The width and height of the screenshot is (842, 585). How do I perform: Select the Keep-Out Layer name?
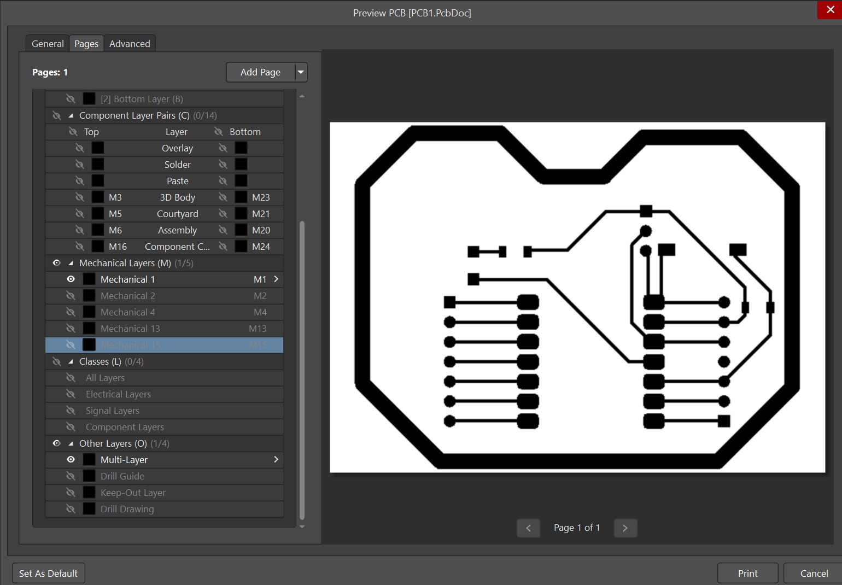(133, 493)
